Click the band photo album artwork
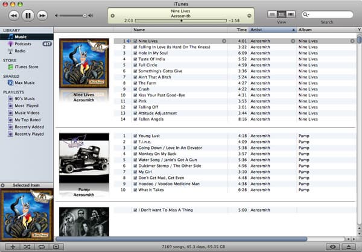Image resolution: width=362 pixels, height=252 pixels. pyautogui.click(x=84, y=221)
